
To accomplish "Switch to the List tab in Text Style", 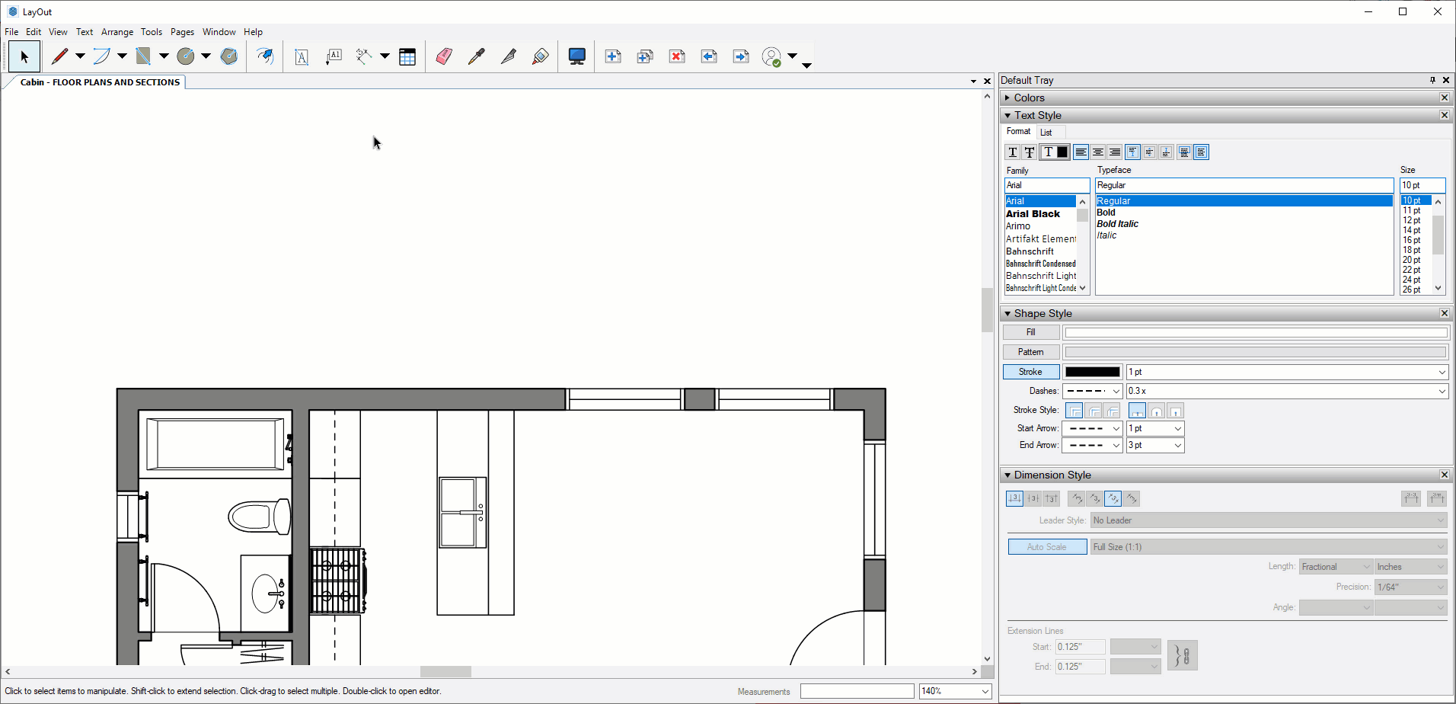I will (x=1046, y=133).
